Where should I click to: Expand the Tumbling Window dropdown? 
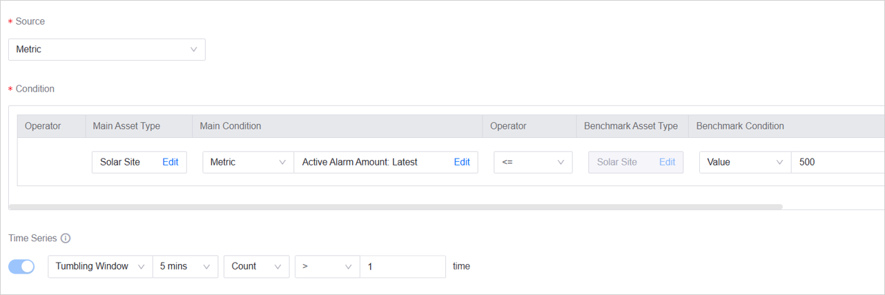100,267
